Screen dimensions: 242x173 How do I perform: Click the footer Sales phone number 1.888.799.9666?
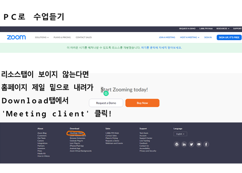coord(112,133)
